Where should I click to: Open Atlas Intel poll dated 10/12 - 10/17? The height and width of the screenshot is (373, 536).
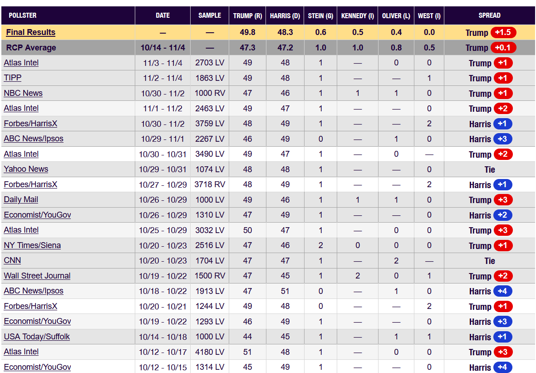(21, 352)
